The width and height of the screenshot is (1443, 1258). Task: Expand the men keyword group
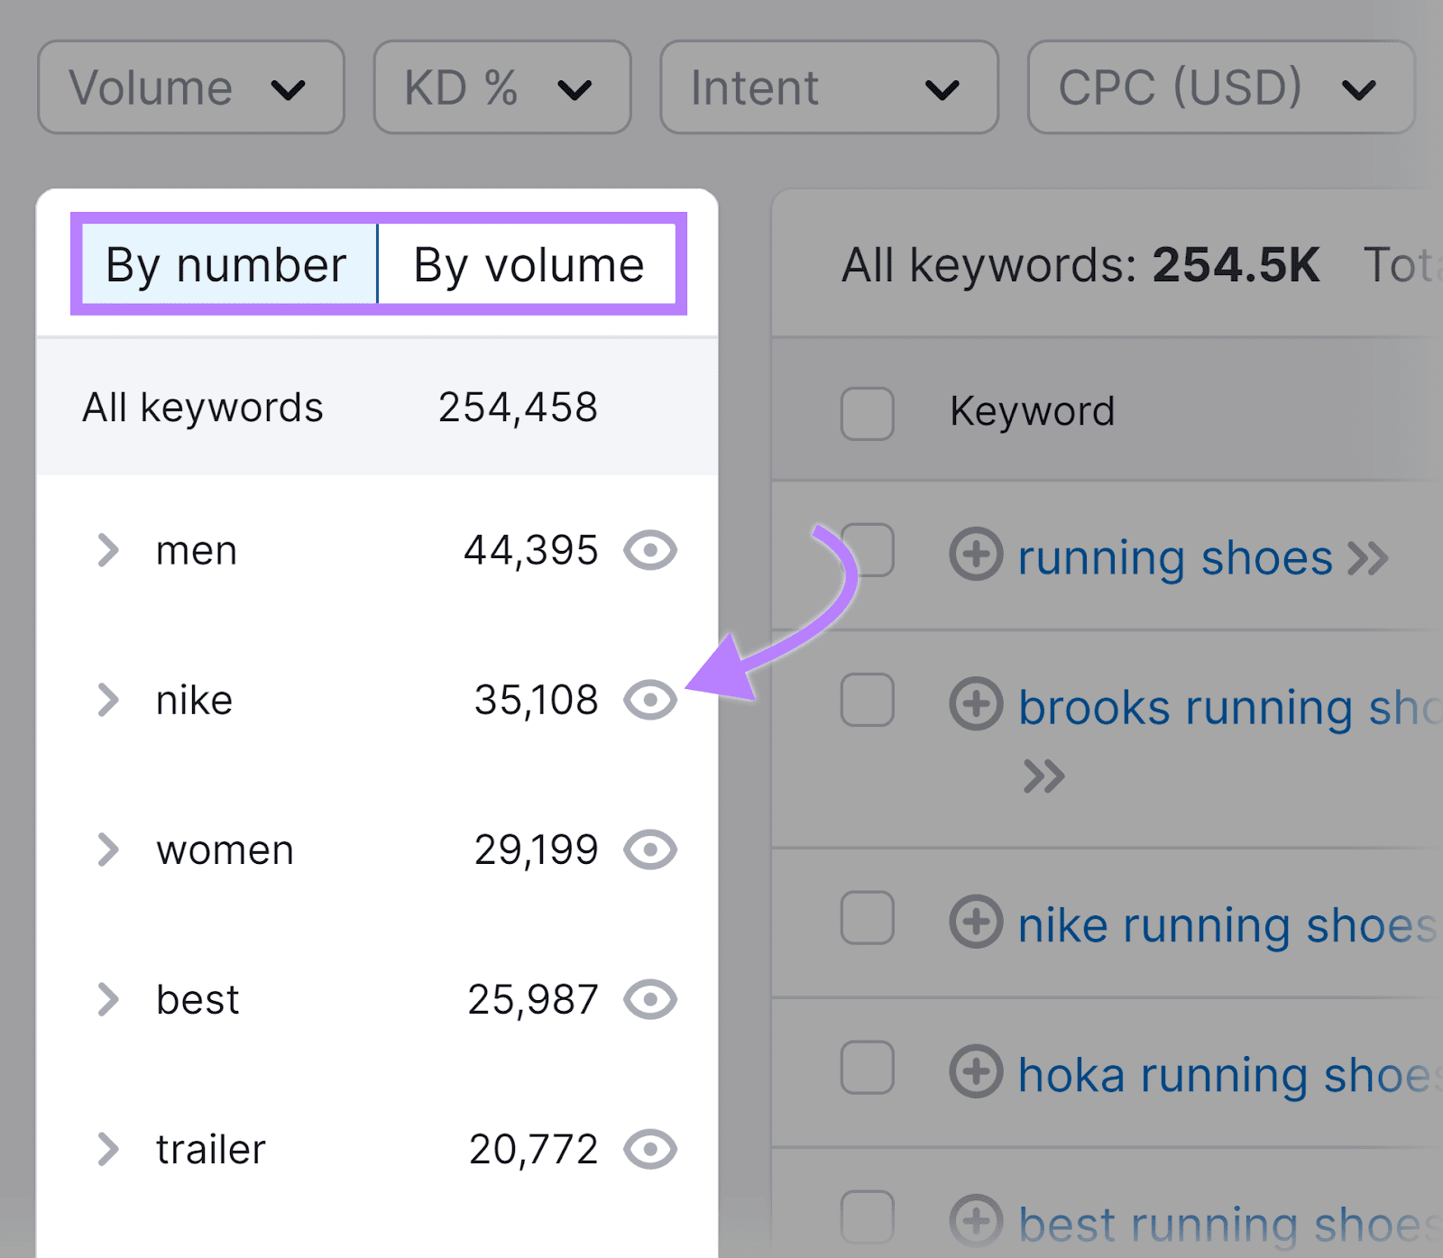(x=107, y=550)
